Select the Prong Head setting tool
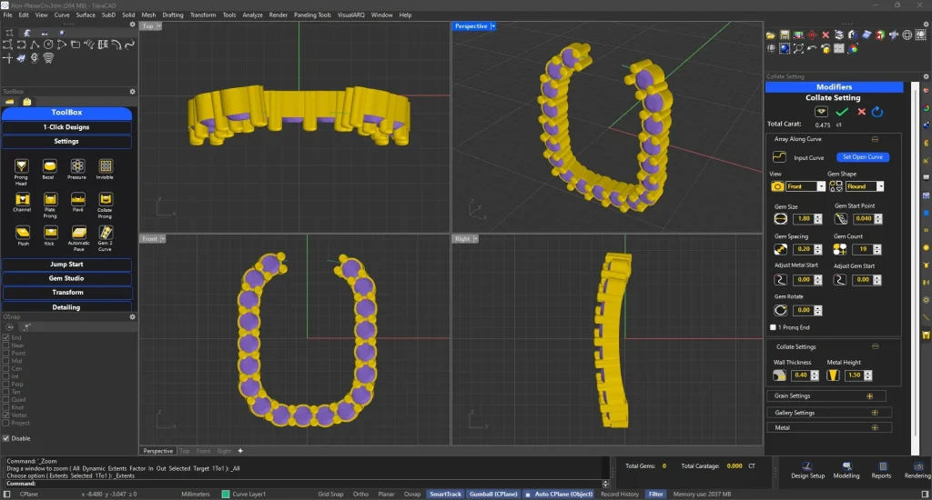 21,166
